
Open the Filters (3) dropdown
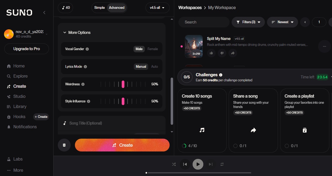248,22
